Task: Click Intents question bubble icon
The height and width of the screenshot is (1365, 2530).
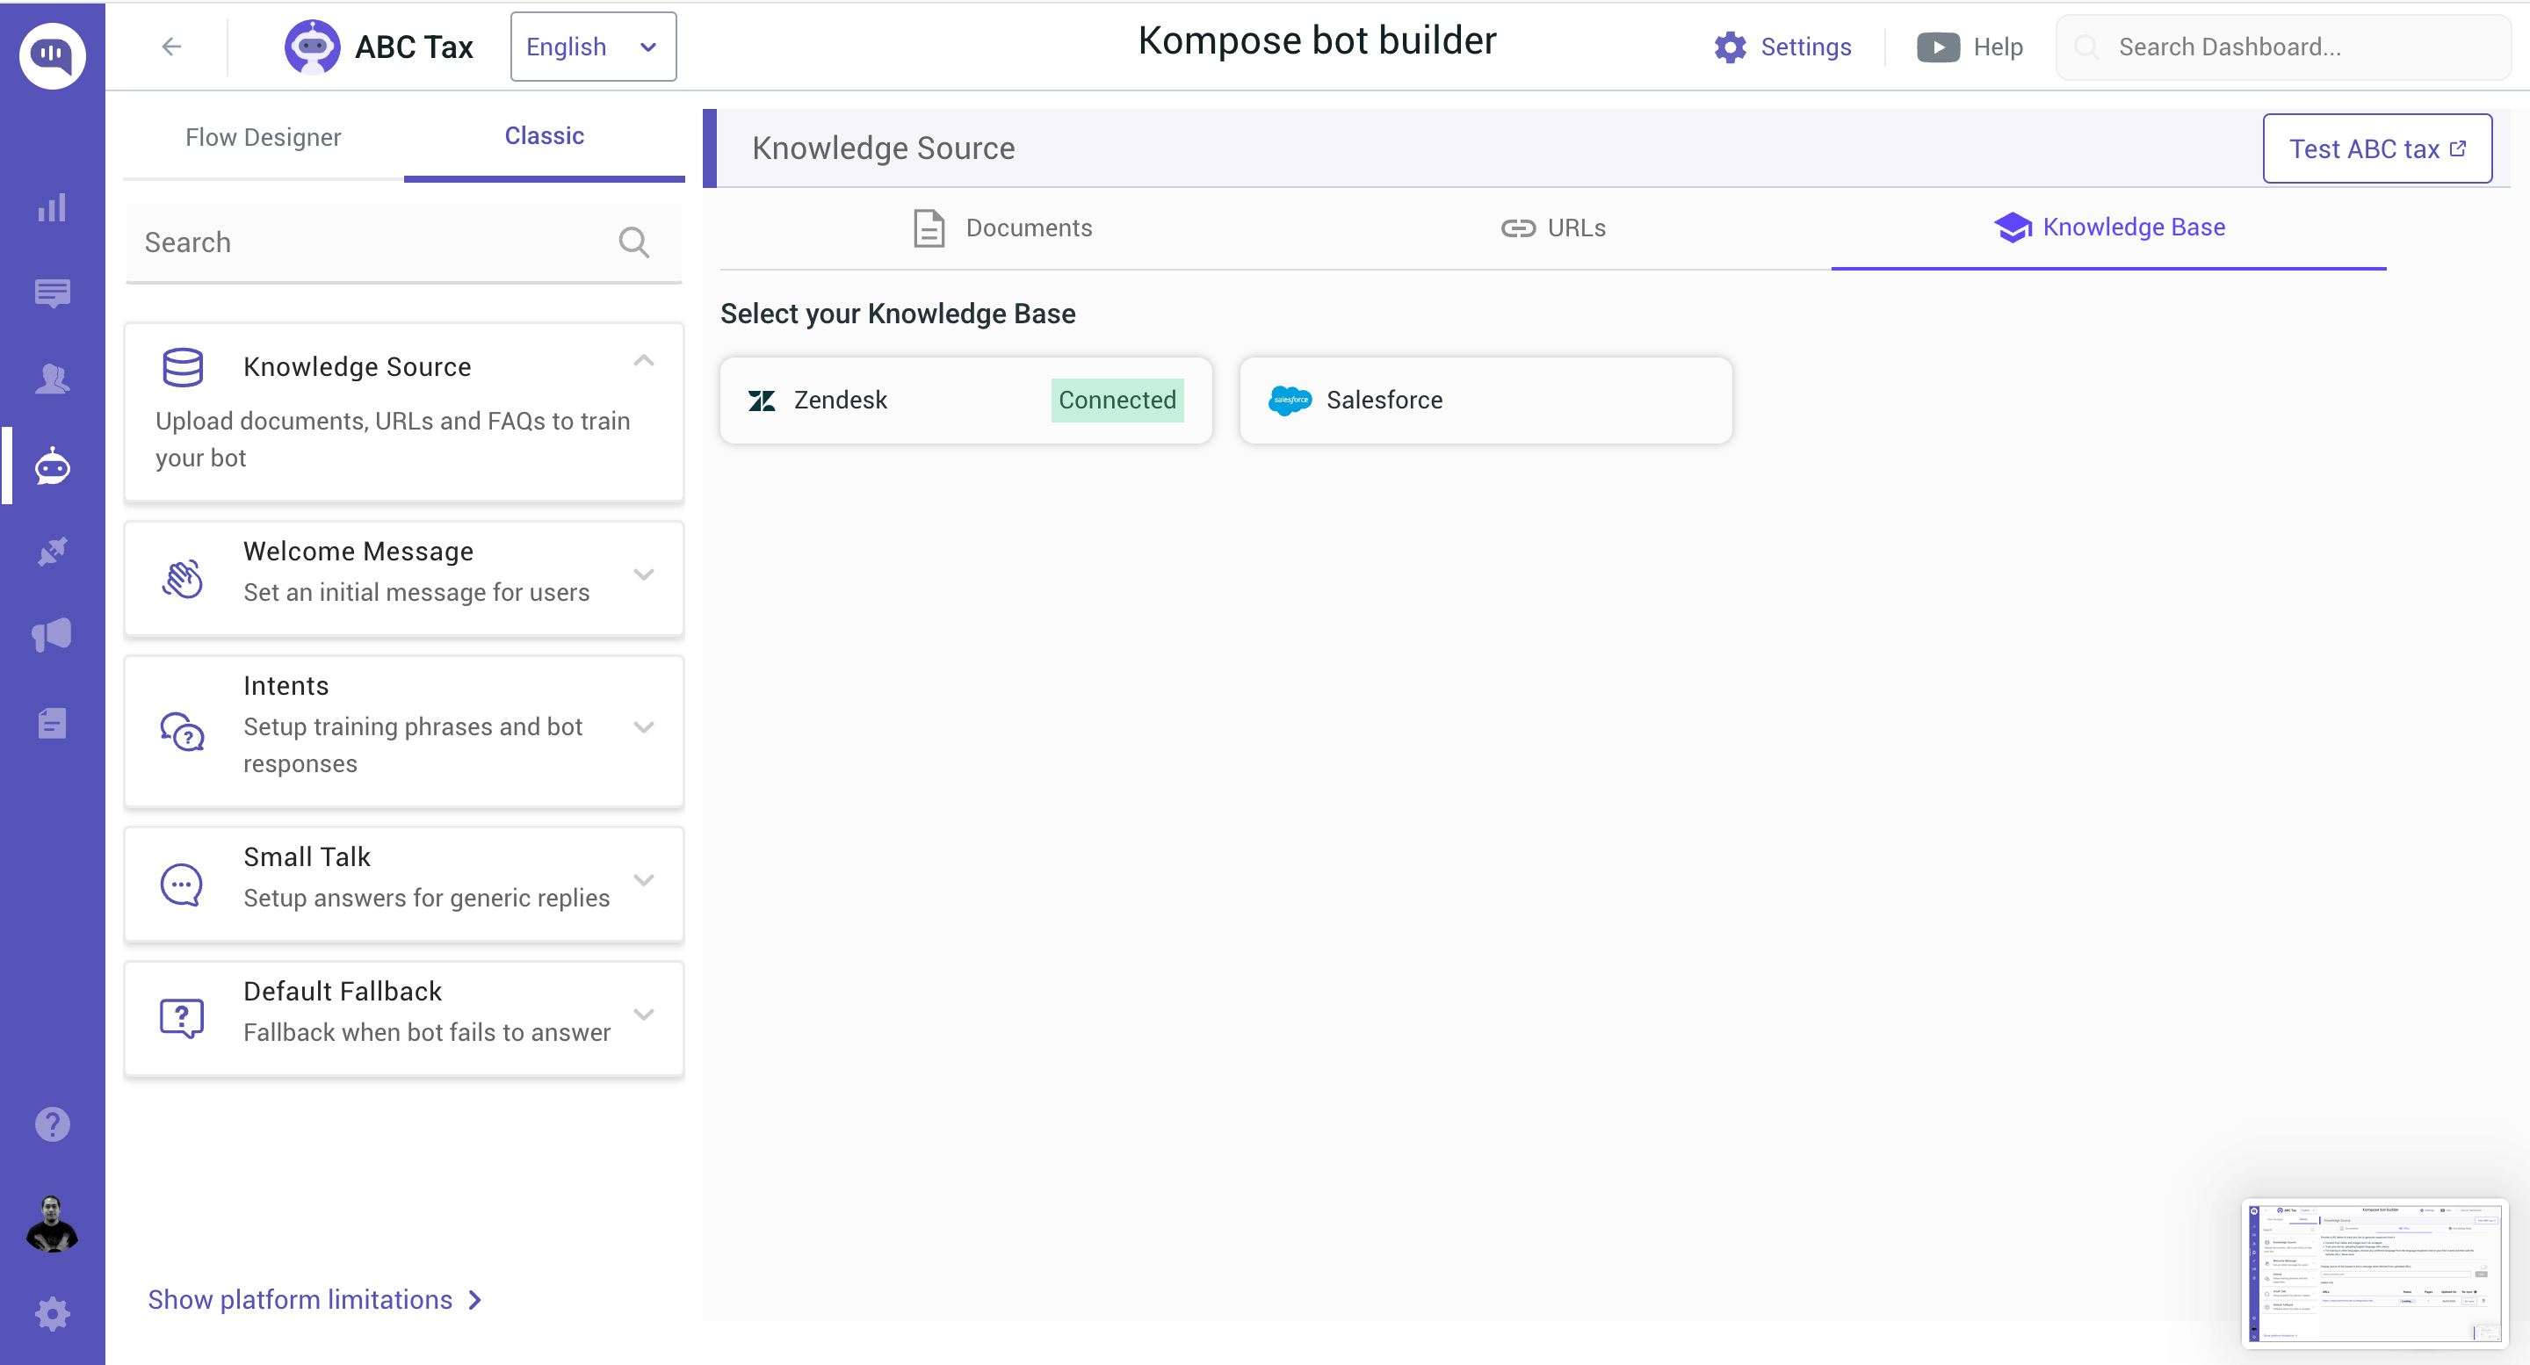Action: (183, 732)
